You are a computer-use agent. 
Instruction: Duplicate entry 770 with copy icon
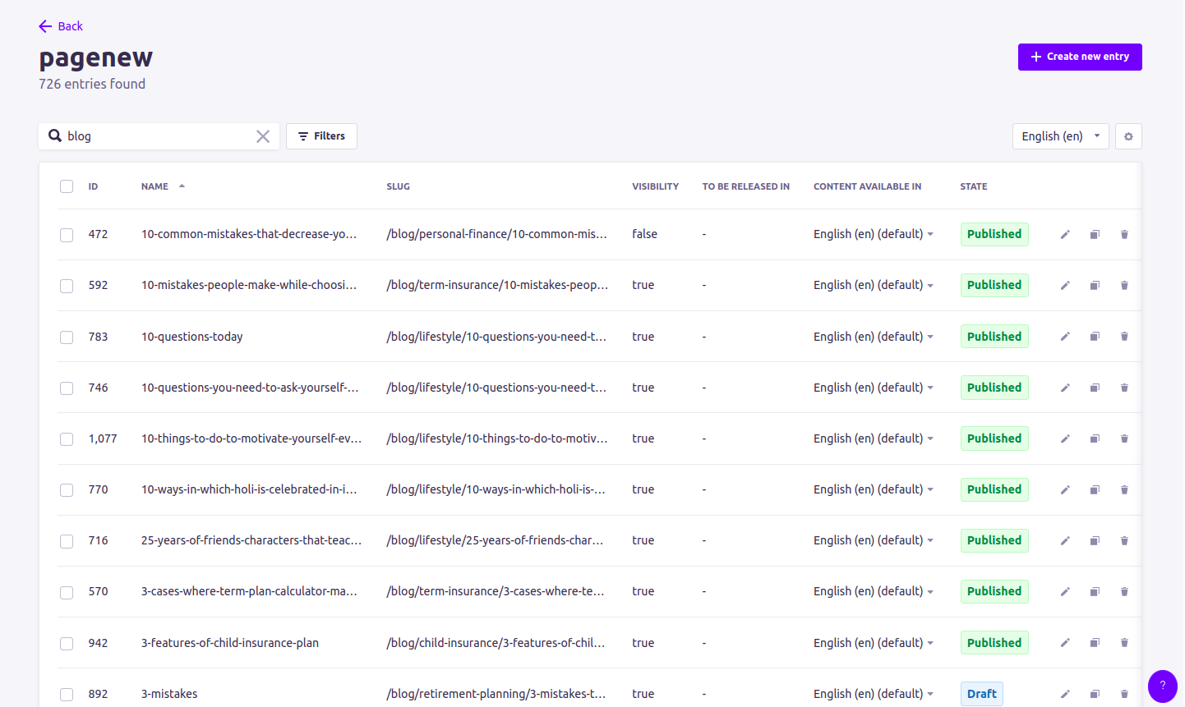[1095, 490]
